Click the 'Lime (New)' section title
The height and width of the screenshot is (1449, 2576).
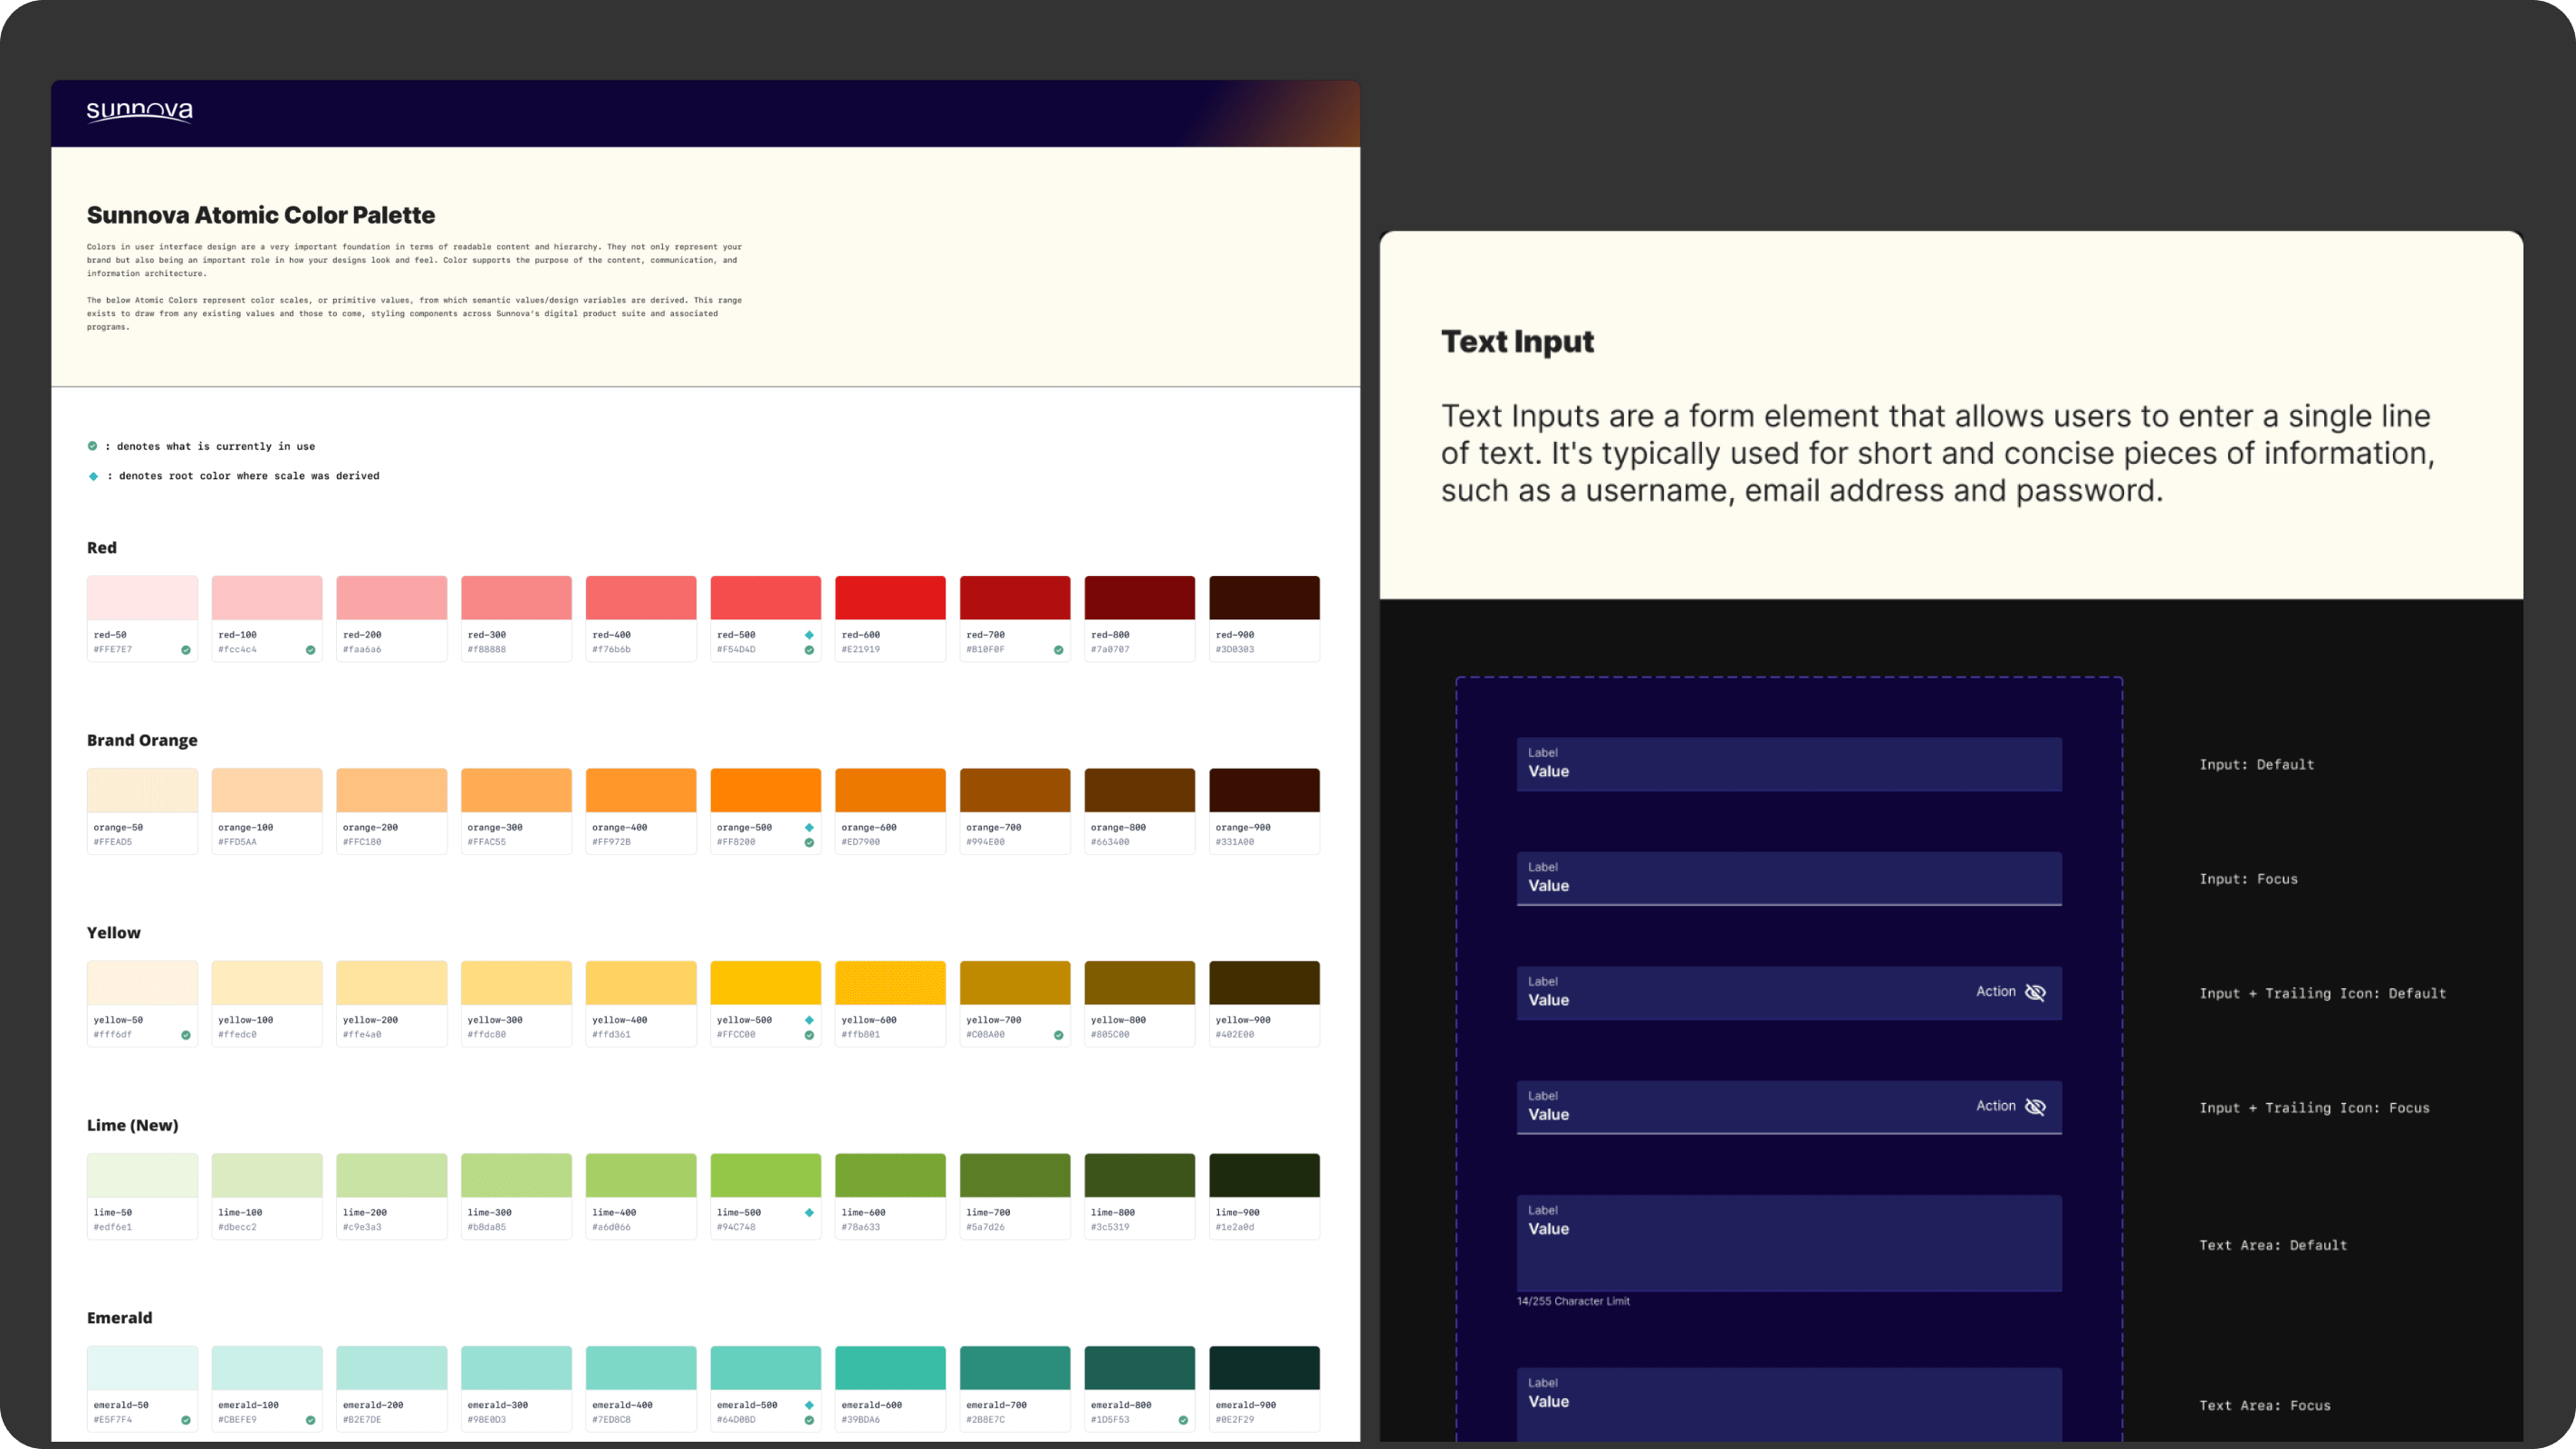tap(132, 1125)
